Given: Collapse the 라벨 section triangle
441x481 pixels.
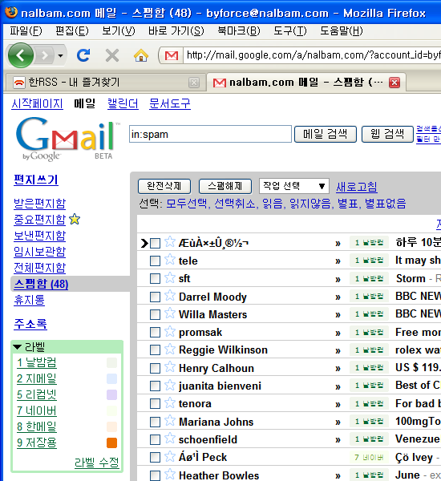Looking at the screenshot, I should click(x=18, y=347).
